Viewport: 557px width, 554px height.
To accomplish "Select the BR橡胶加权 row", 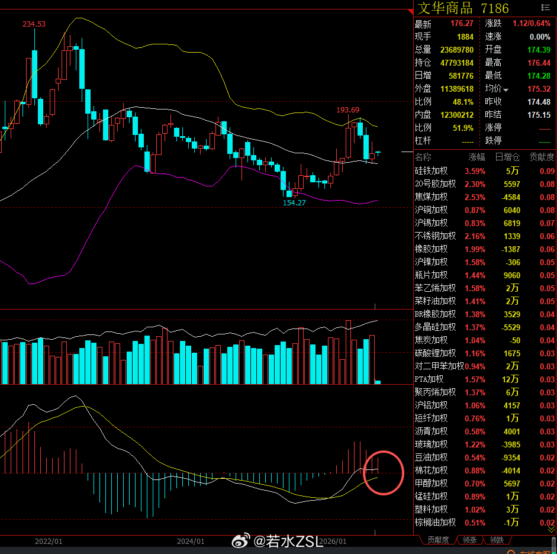I will [485, 314].
